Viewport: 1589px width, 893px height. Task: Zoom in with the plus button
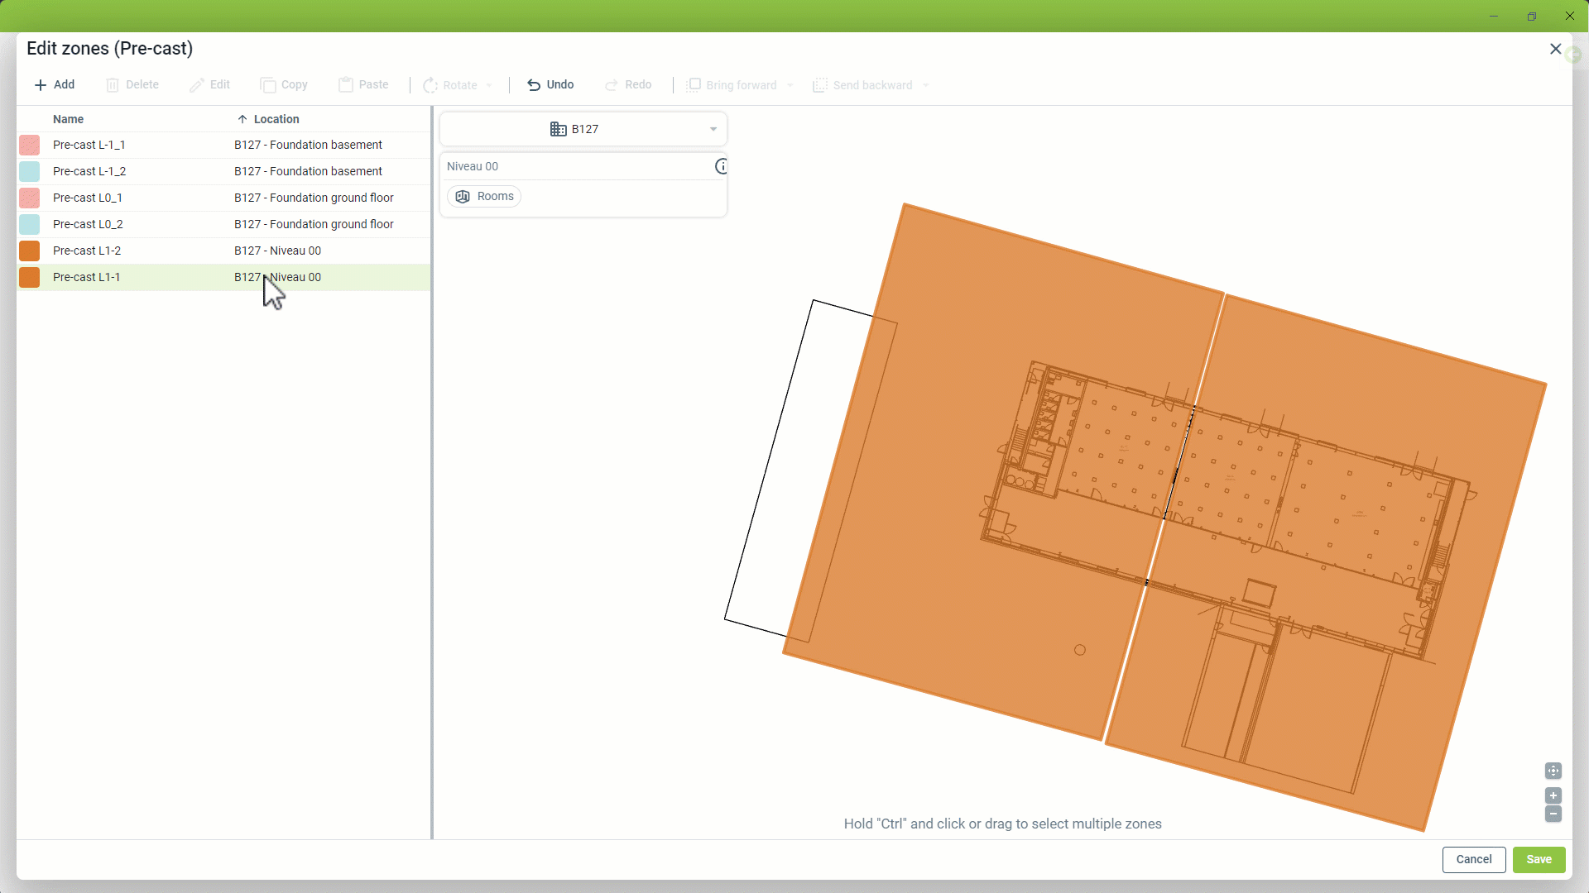(1553, 795)
